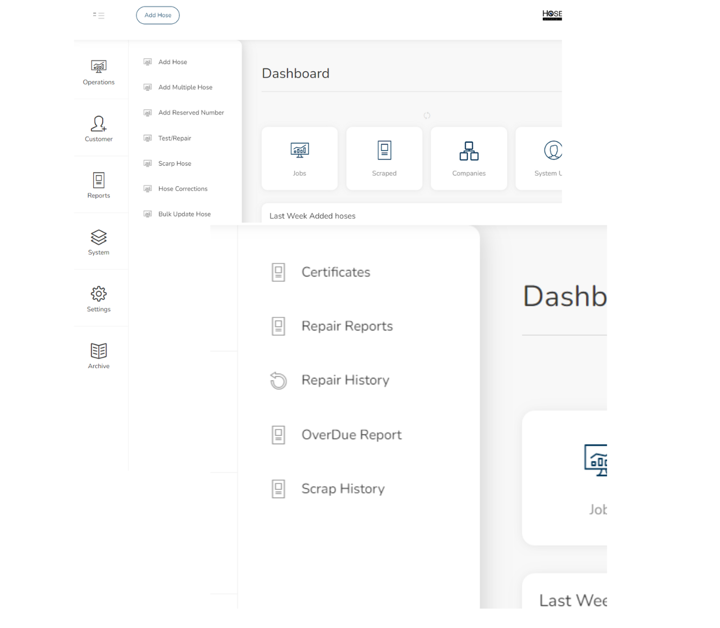The height and width of the screenshot is (628, 720).
Task: Toggle the sidebar collapse hamburger icon
Action: [99, 16]
